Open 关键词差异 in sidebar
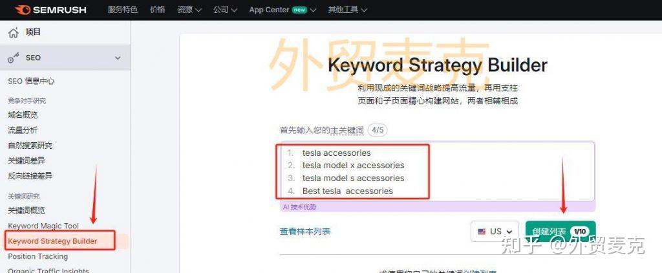662x273 pixels. pyautogui.click(x=27, y=160)
